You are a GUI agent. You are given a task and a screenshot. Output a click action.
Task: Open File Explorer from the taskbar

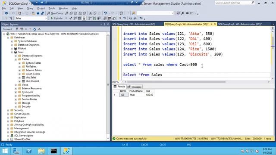41,151
